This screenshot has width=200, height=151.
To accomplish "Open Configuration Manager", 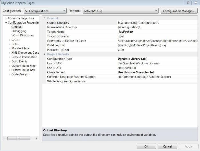I will click(179, 11).
